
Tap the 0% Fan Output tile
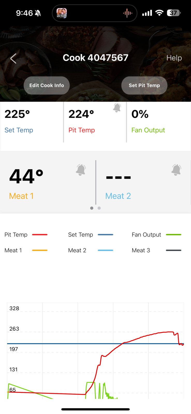(159, 122)
